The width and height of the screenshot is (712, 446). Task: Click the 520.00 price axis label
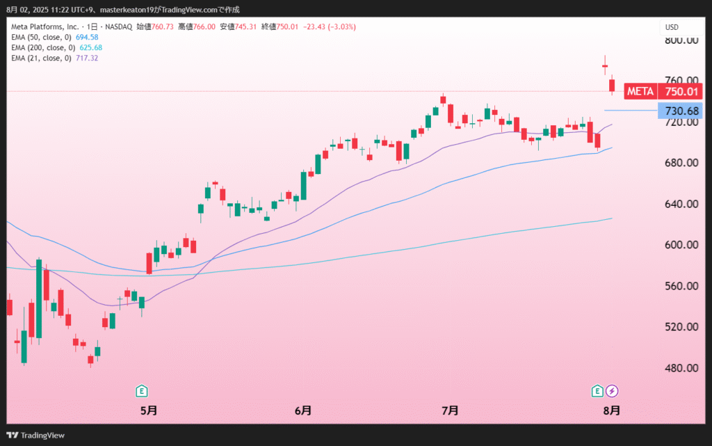click(x=681, y=327)
